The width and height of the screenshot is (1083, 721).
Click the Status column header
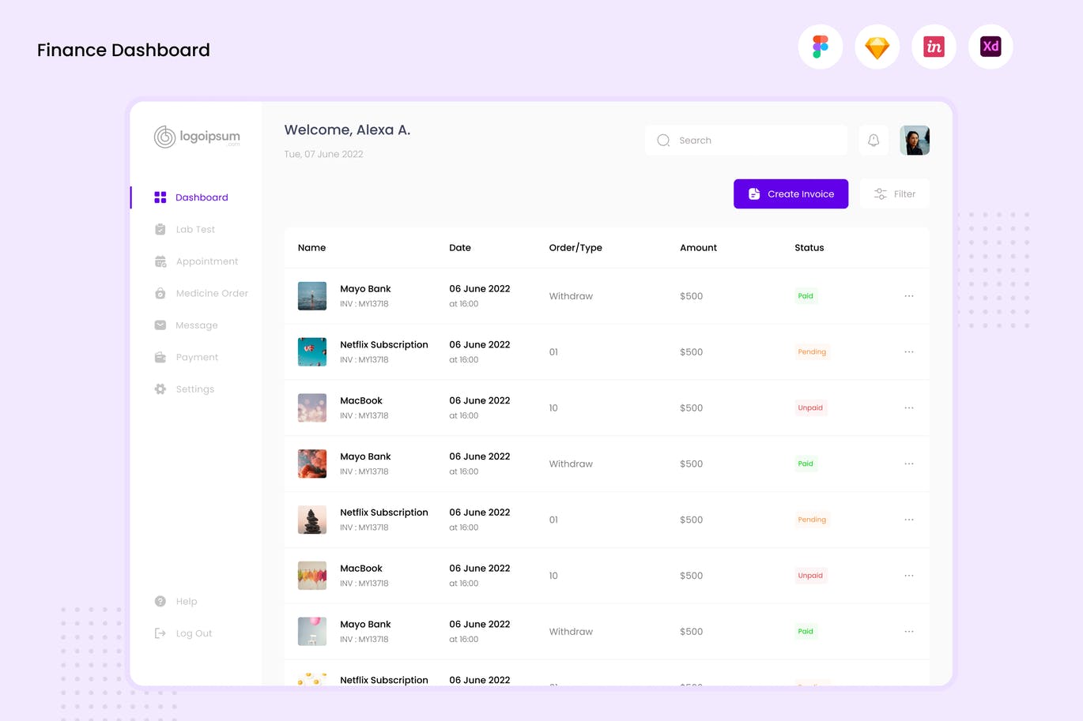coord(809,248)
